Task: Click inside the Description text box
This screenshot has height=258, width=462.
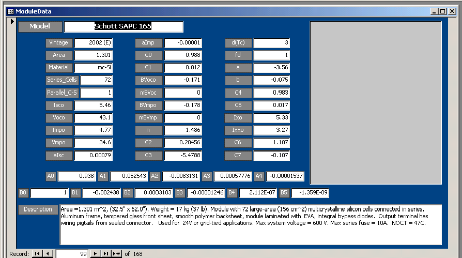Action: click(x=251, y=225)
